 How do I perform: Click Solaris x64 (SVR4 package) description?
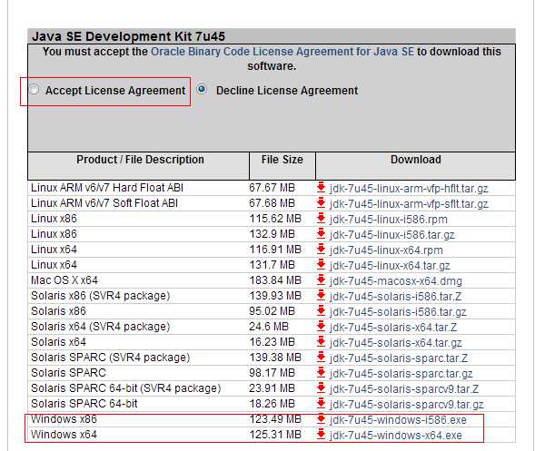(100, 327)
